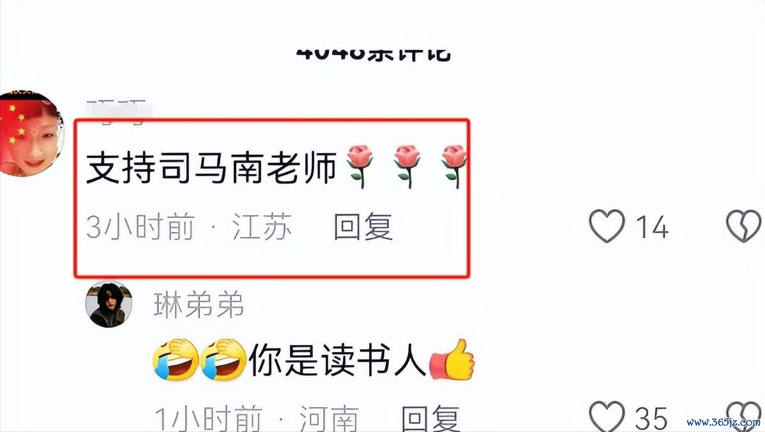Open 琳弟弟's round profile avatar

(x=109, y=304)
